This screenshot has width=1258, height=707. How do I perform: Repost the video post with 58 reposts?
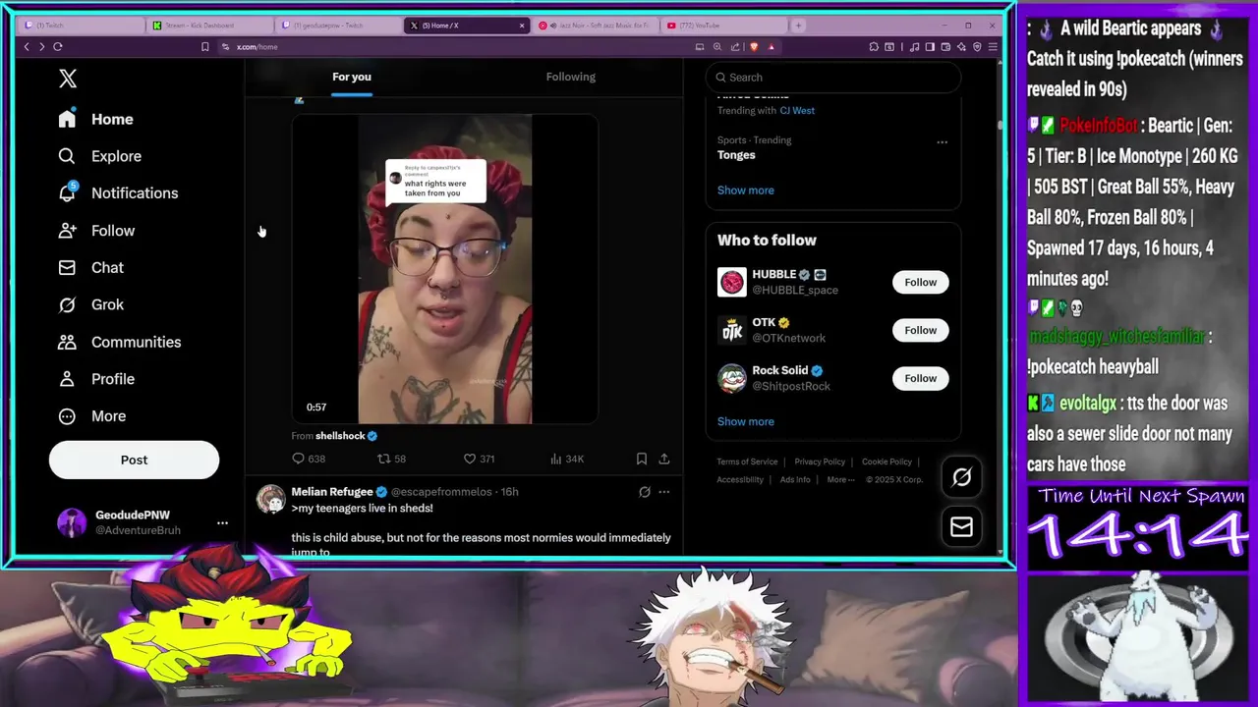coord(392,459)
